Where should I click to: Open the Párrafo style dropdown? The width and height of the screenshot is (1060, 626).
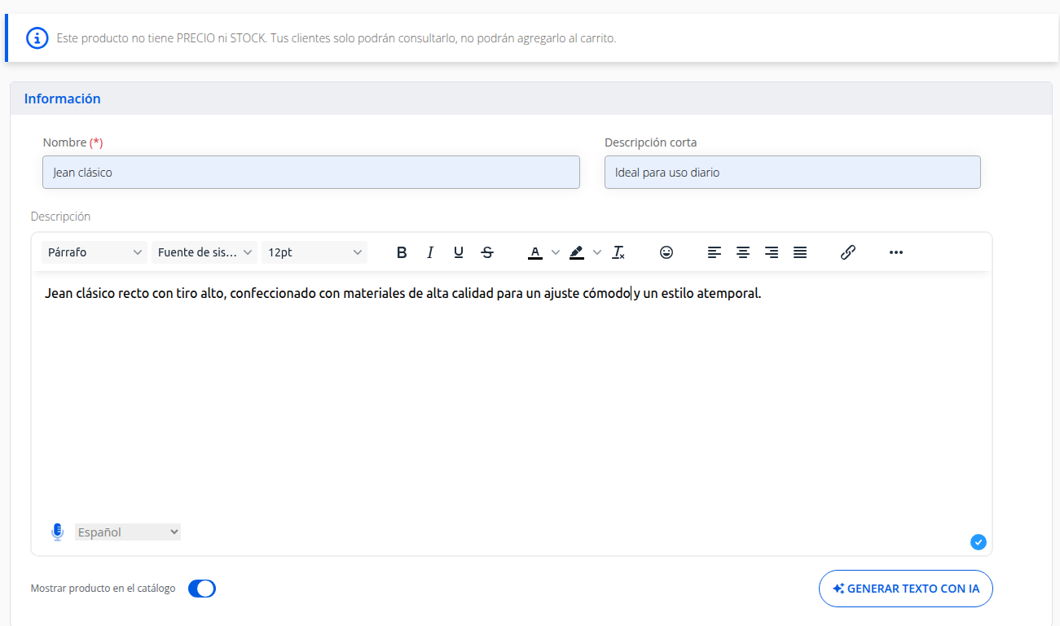pyautogui.click(x=94, y=252)
